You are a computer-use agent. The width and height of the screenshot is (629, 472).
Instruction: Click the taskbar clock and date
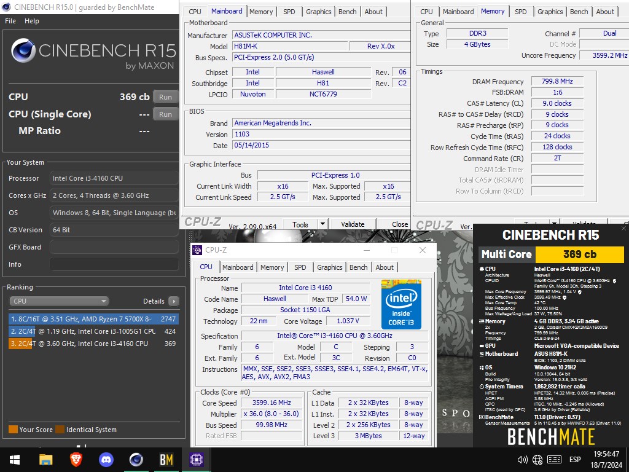click(606, 460)
